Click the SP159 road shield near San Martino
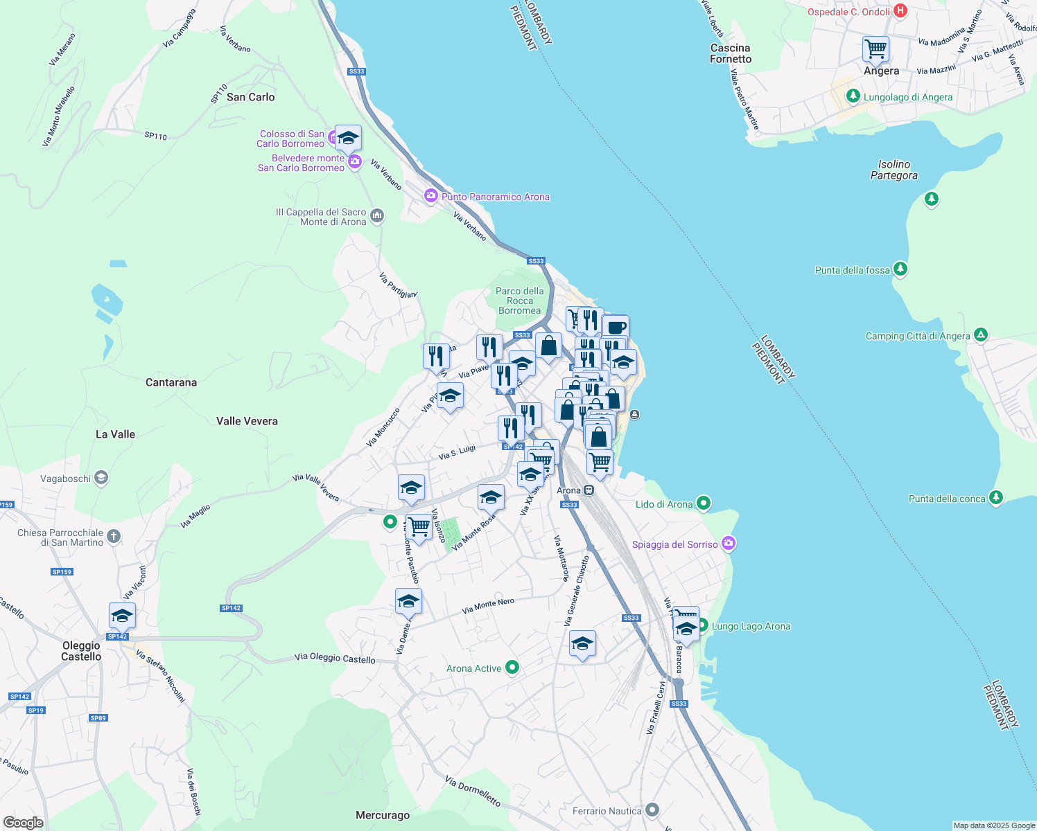The image size is (1037, 831). [62, 571]
